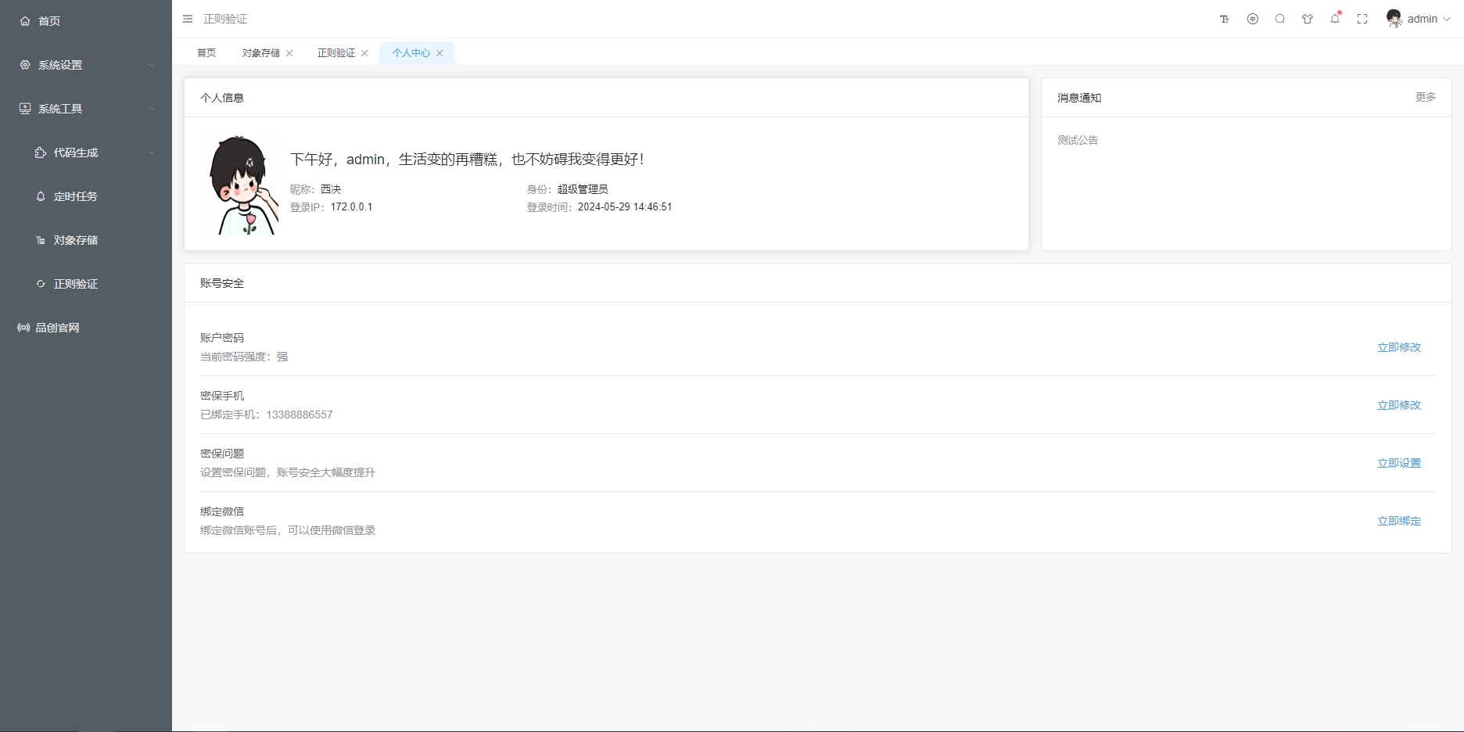Click 更多 in 消息通知 panel
This screenshot has height=732, width=1464.
click(x=1425, y=97)
